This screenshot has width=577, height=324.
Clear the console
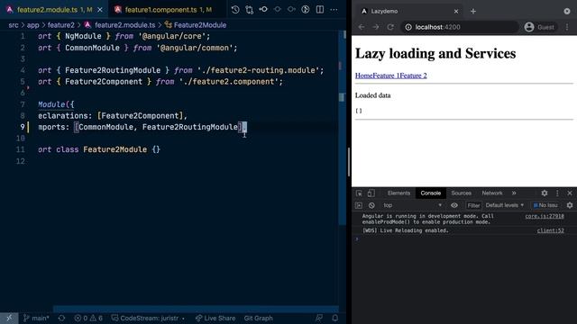(x=371, y=205)
